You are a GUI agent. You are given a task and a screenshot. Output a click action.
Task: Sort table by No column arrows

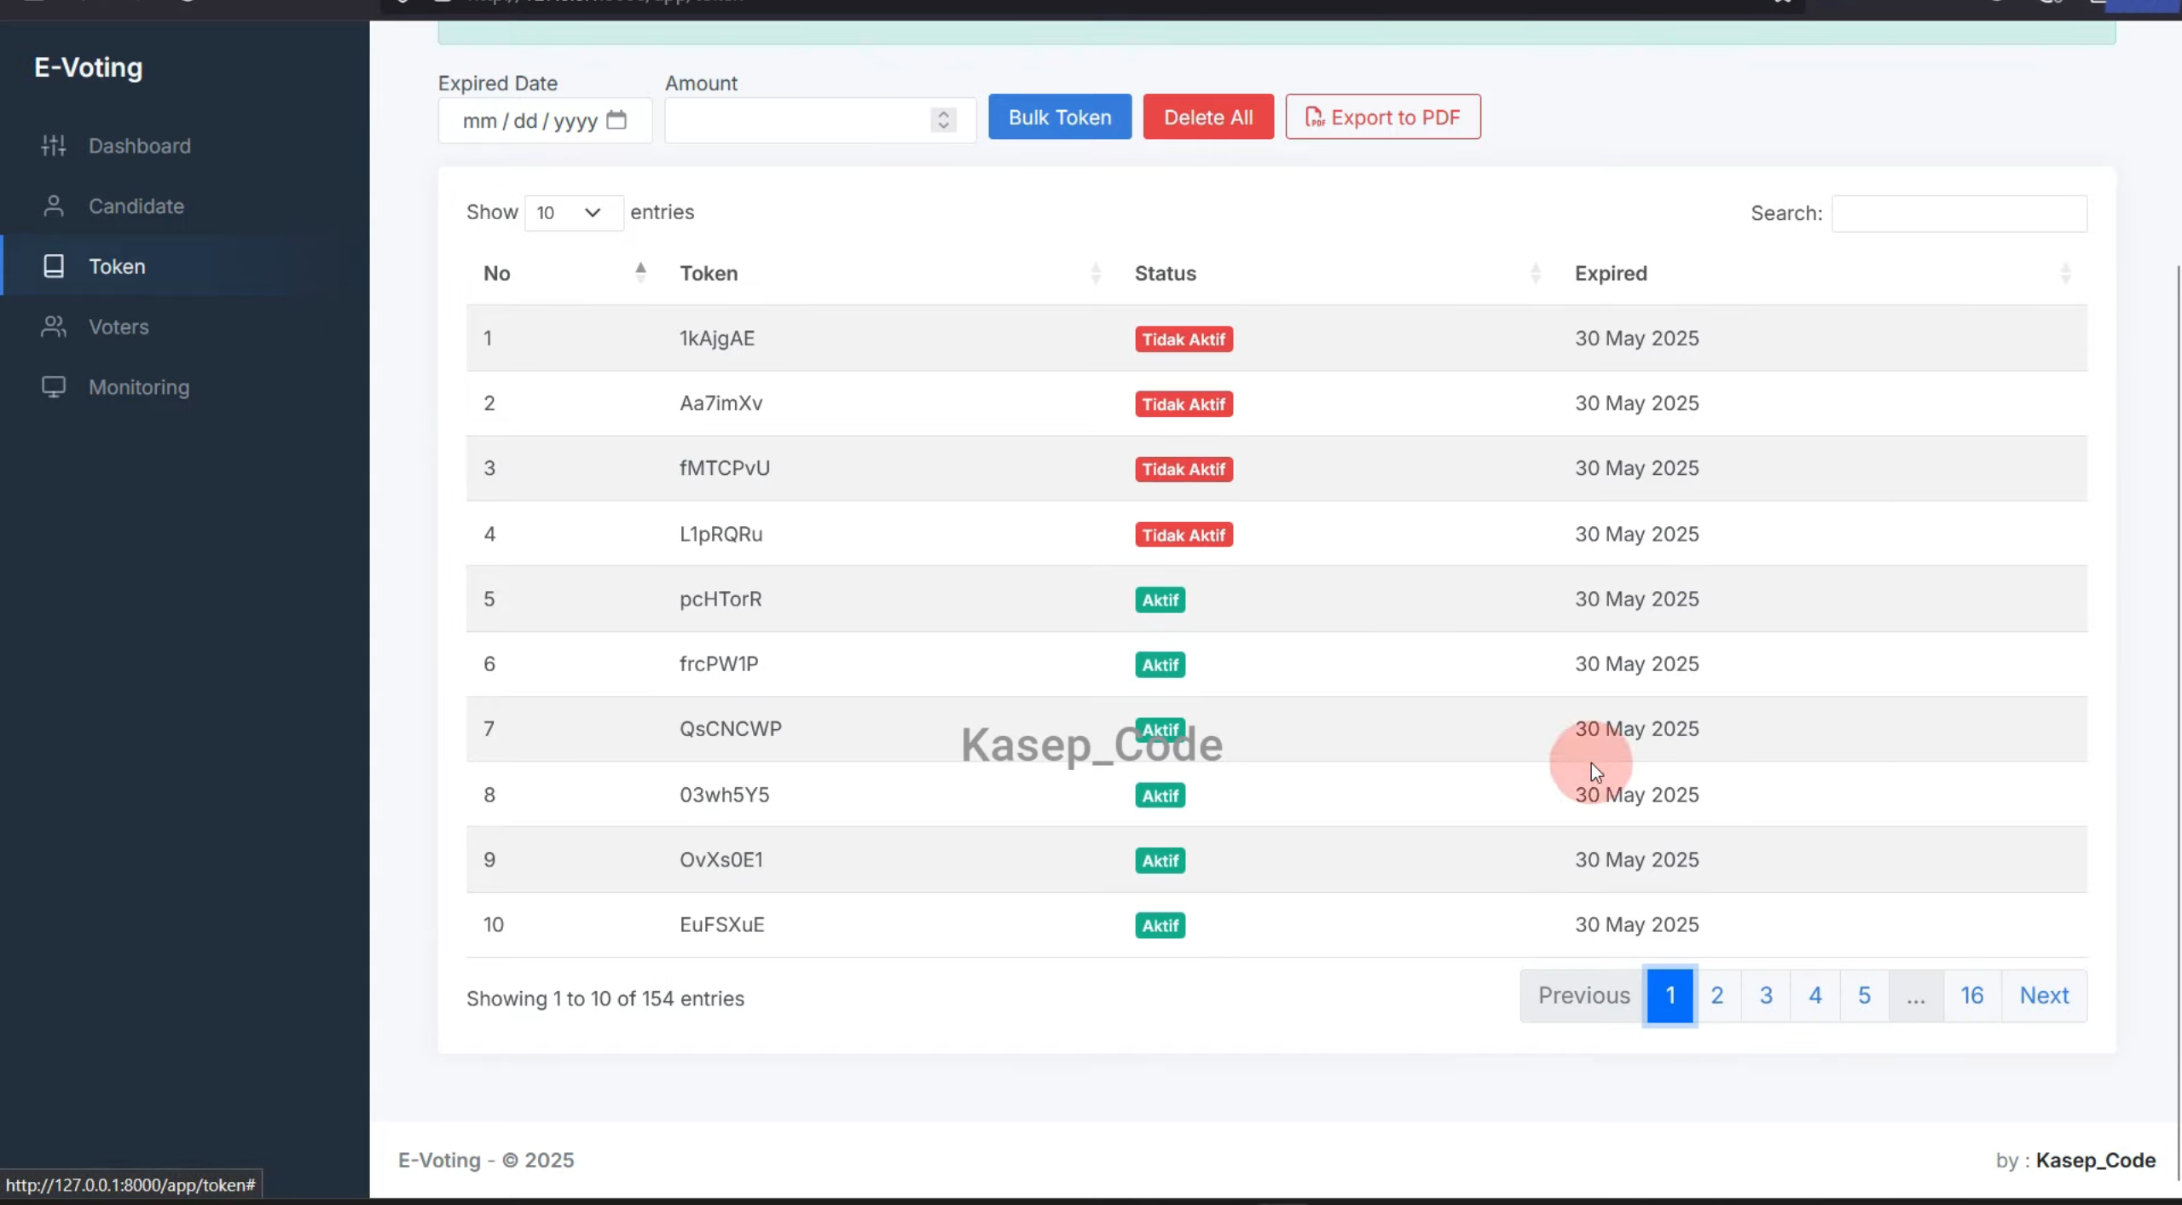tap(640, 273)
